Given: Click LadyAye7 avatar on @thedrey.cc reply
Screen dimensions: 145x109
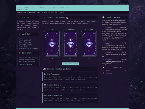Looking at the screenshot, I should pos(103,60).
